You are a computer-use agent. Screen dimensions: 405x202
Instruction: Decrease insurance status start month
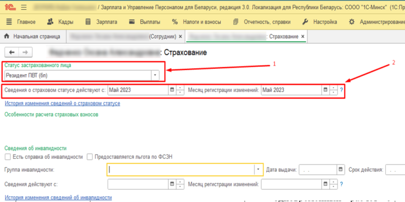(x=180, y=93)
